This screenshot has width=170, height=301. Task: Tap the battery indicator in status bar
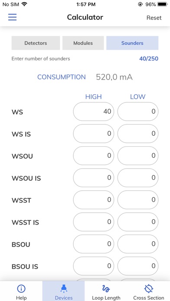pos(162,4)
